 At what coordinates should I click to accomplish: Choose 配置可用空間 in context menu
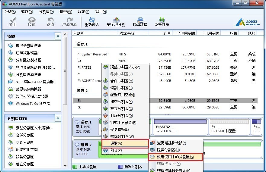click(125, 95)
